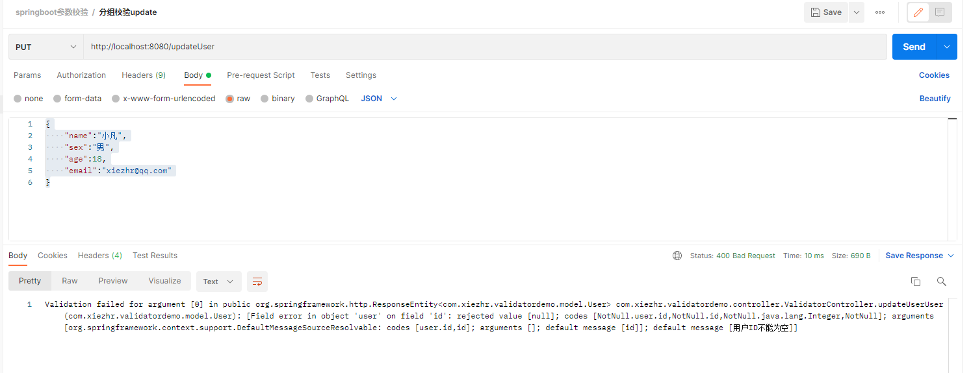Click the "sex" line in body editor
This screenshot has width=971, height=373.
tap(88, 147)
